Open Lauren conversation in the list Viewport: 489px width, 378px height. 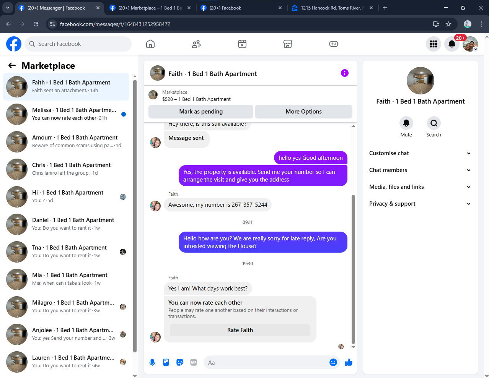click(x=66, y=362)
